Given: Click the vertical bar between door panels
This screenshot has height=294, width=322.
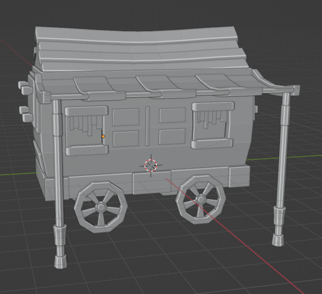Looking at the screenshot, I should coord(147,126).
